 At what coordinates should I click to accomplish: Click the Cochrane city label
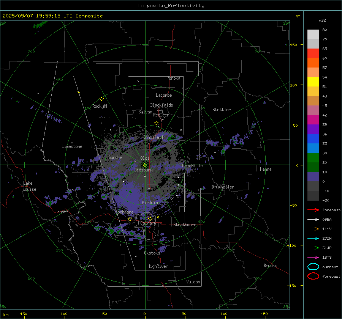click(124, 212)
